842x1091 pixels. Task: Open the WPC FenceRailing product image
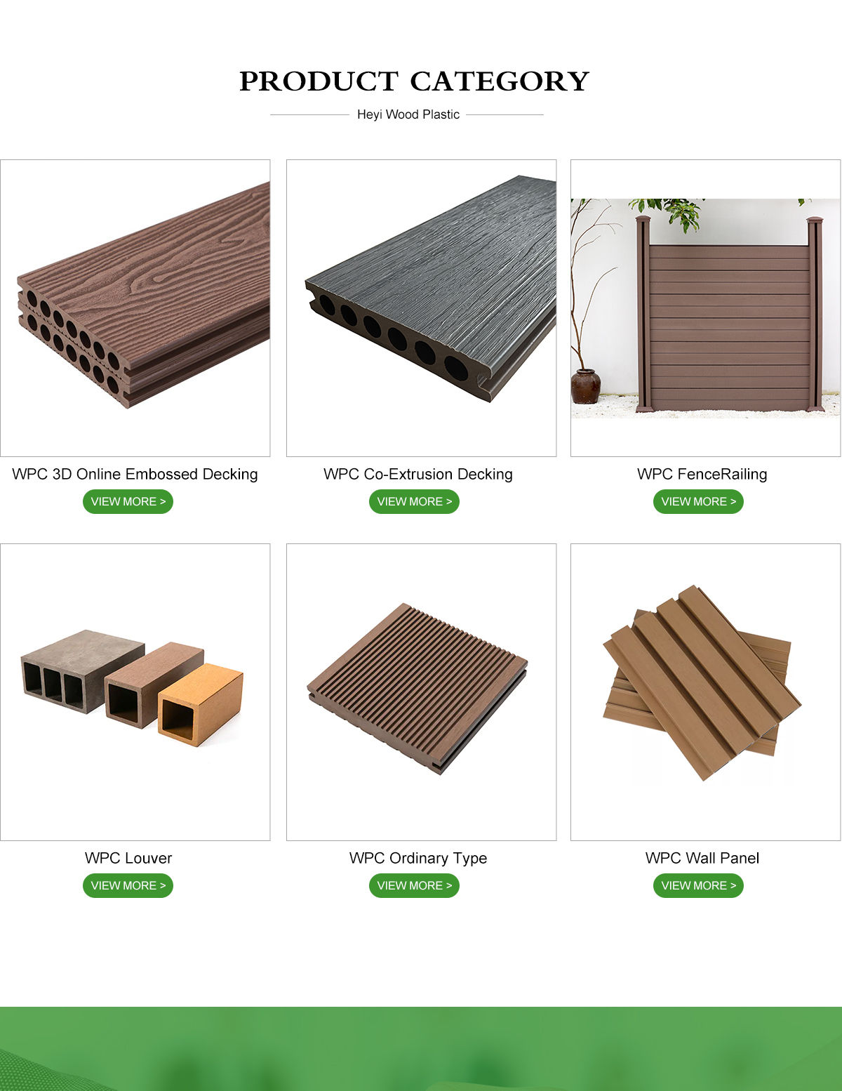(705, 308)
